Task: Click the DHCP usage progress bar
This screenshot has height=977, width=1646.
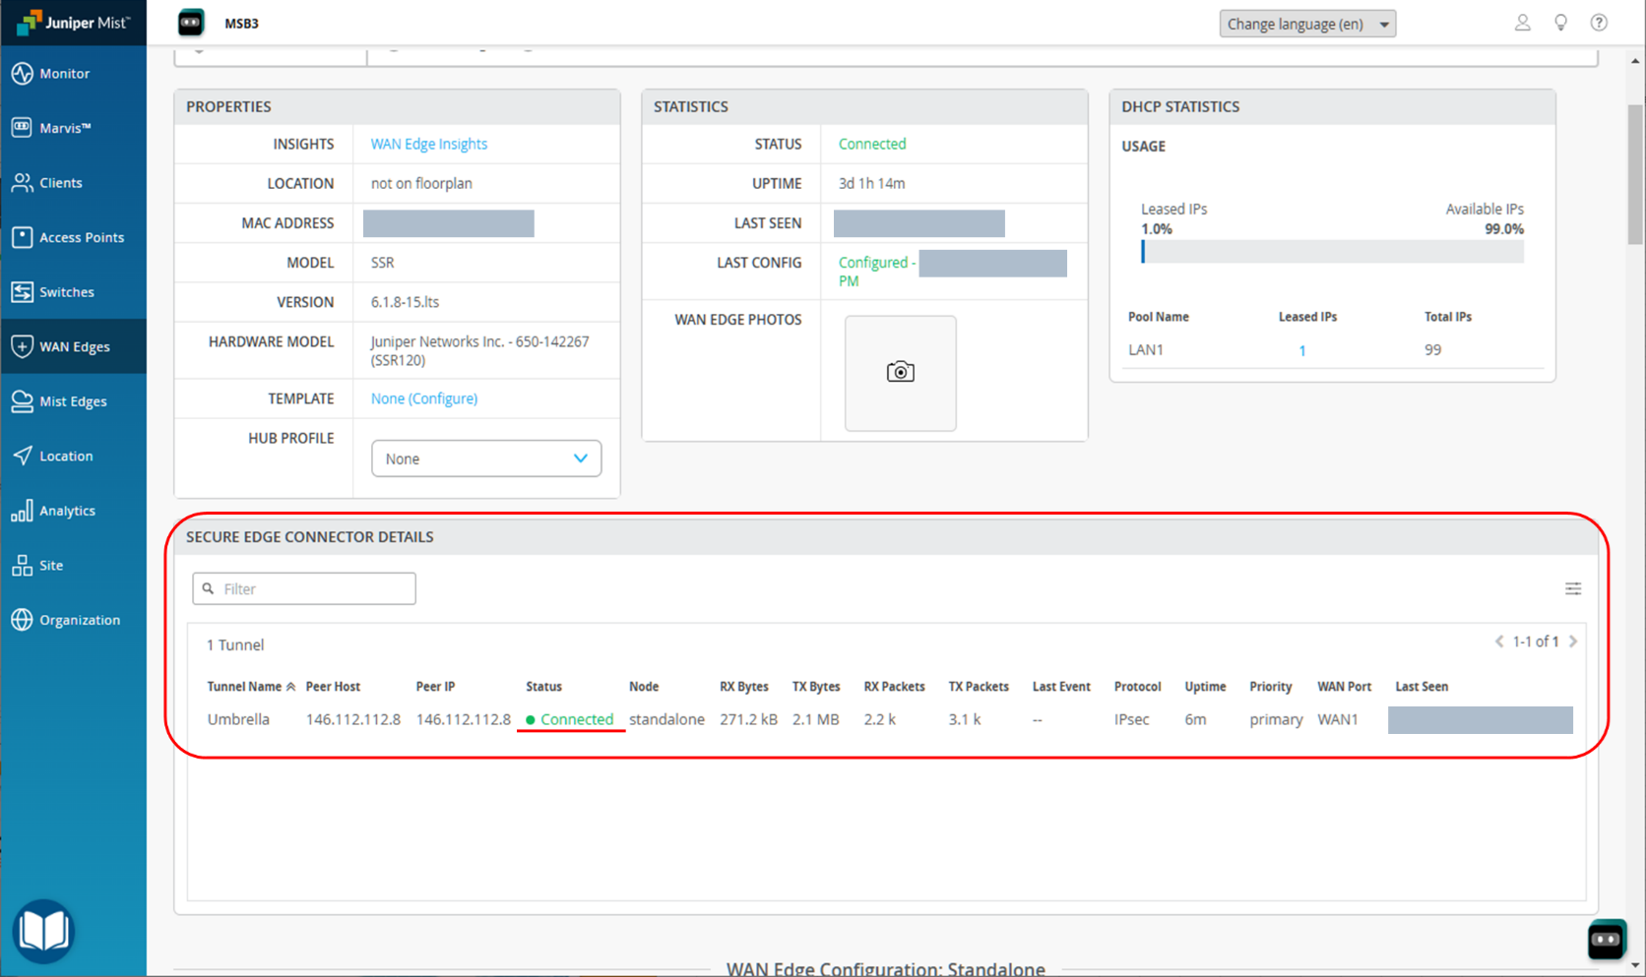Action: pyautogui.click(x=1332, y=252)
